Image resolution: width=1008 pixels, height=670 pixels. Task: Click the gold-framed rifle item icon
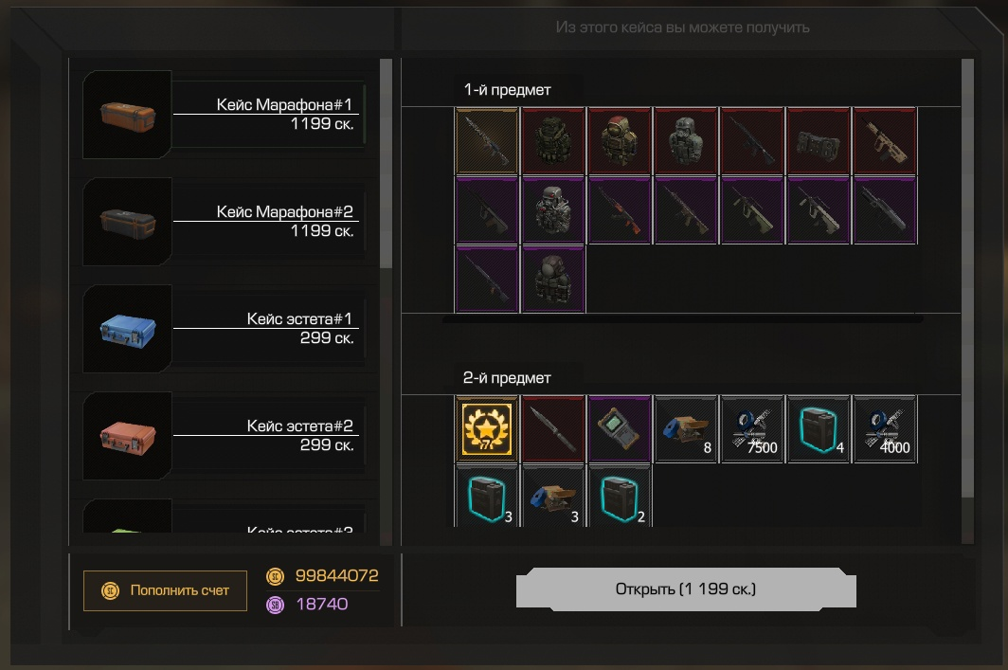pyautogui.click(x=487, y=141)
